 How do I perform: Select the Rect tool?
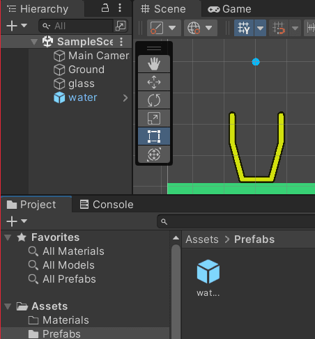point(154,136)
